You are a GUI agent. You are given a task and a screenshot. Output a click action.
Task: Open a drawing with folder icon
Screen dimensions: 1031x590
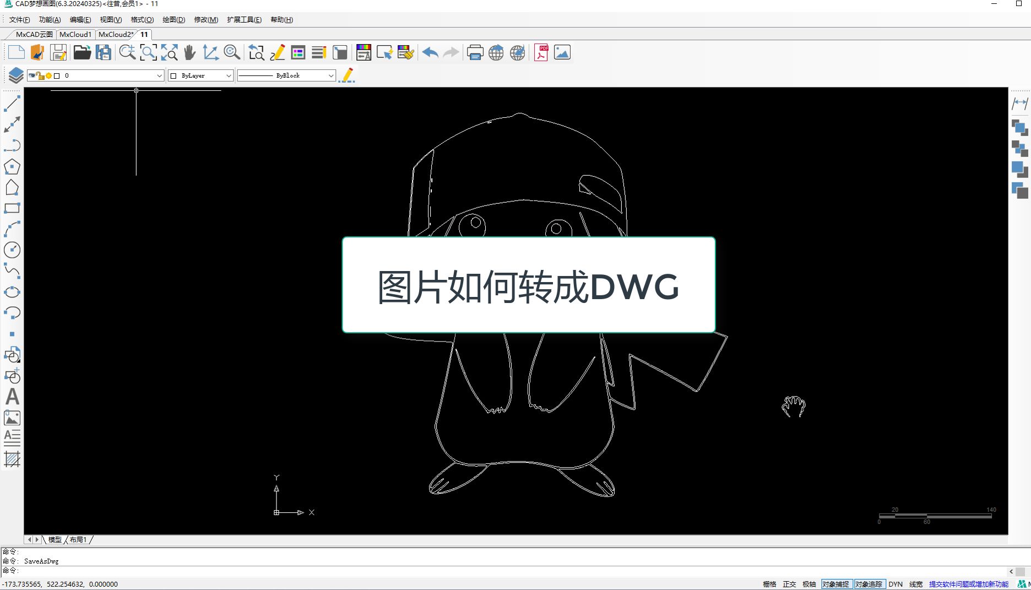tap(82, 52)
